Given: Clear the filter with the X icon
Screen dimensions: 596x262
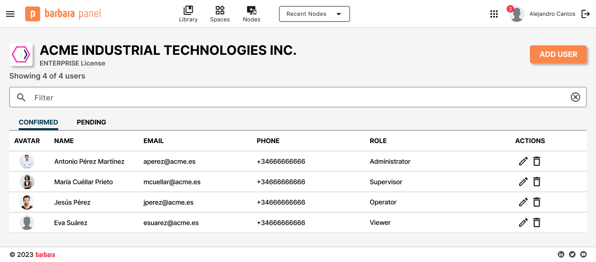Looking at the screenshot, I should pos(576,97).
